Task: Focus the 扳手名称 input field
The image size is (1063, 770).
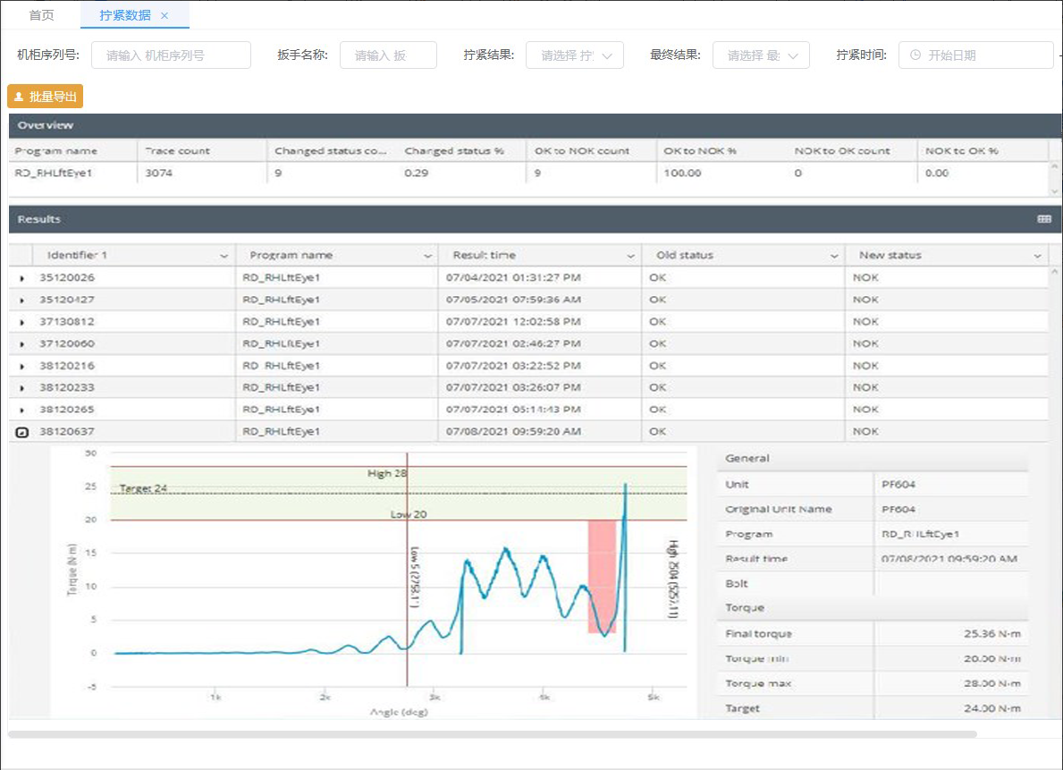Action: (388, 55)
